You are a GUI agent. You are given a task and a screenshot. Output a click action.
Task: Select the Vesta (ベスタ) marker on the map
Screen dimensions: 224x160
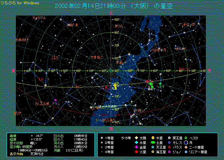(x=160, y=84)
